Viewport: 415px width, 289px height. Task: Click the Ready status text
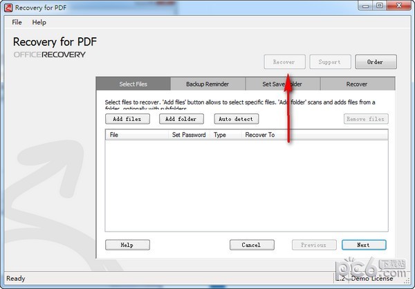coord(16,279)
